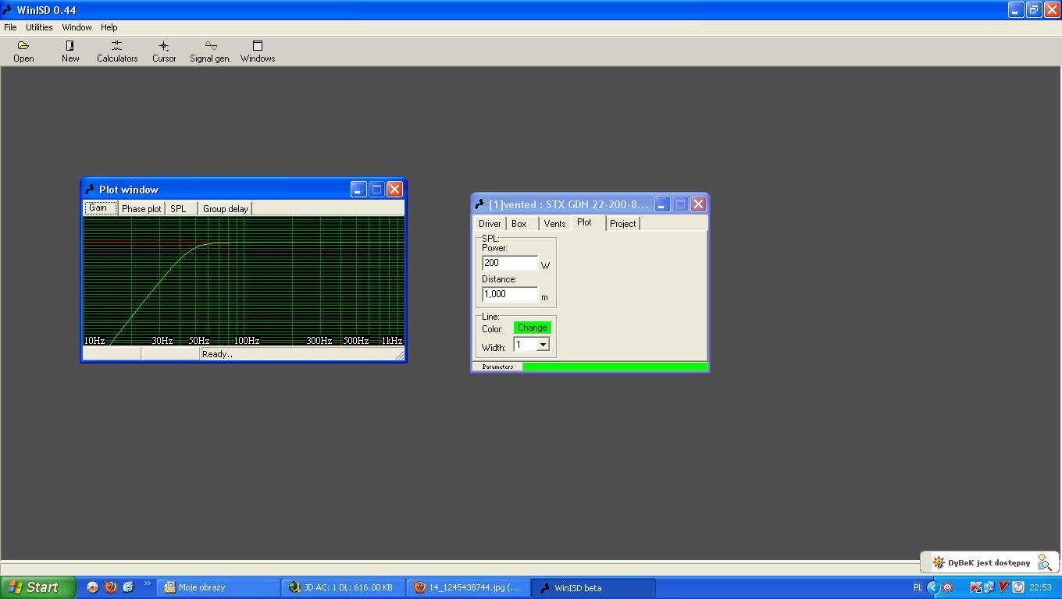The height and width of the screenshot is (599, 1062).
Task: Click the WinISD 0.44 title bar app icon
Action: coord(8,10)
